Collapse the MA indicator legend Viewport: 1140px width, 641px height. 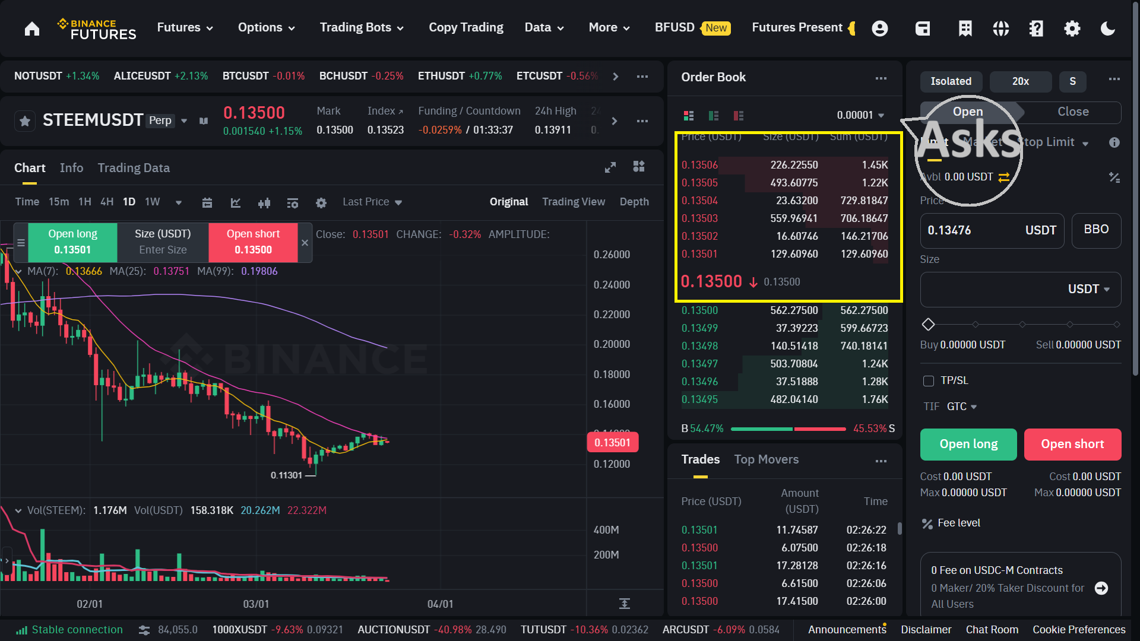[18, 271]
